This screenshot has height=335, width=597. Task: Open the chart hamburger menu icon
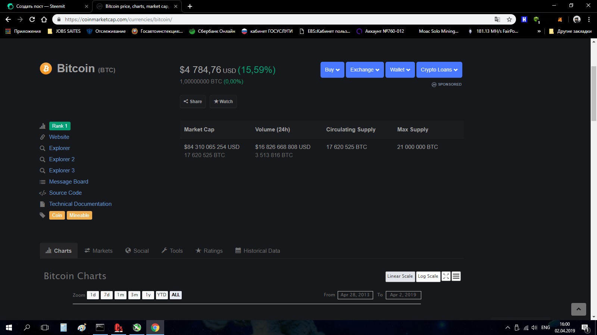[456, 276]
